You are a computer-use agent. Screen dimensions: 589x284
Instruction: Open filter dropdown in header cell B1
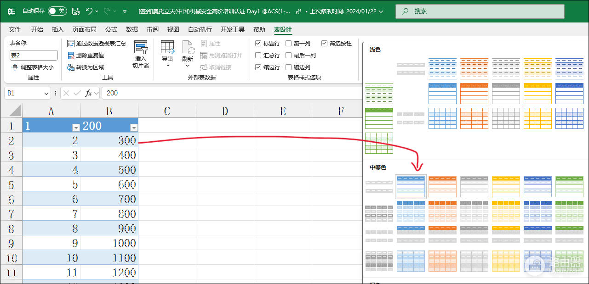pyautogui.click(x=134, y=128)
